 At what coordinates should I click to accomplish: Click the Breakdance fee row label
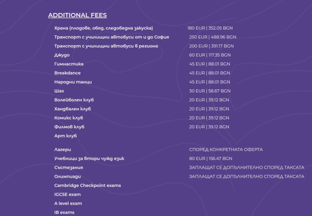point(67,73)
